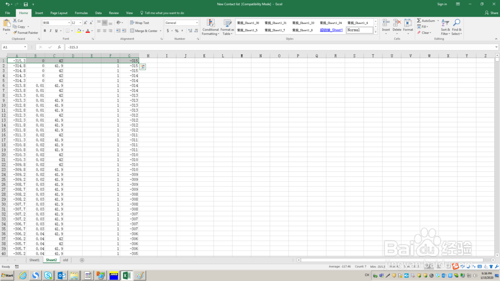This screenshot has height=281, width=500.
Task: Click Sign in
Action: pyautogui.click(x=442, y=4)
